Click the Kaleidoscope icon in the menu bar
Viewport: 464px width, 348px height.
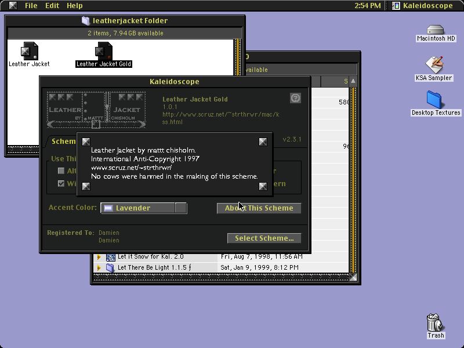point(396,5)
